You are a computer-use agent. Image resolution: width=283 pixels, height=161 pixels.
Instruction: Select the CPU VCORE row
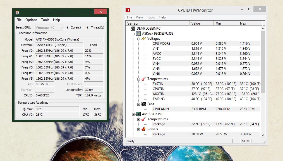click(206, 44)
